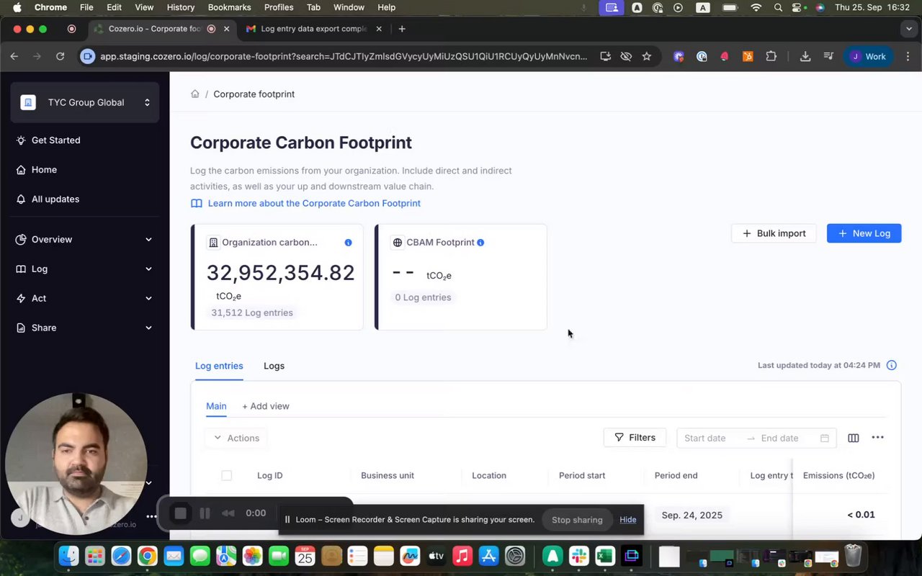The image size is (922, 576).
Task: Click the Bulk import button
Action: click(774, 233)
